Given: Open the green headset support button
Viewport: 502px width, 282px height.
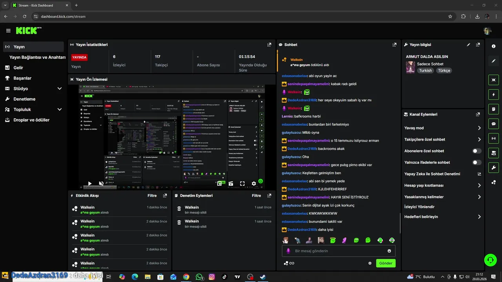Looking at the screenshot, I should point(490,260).
